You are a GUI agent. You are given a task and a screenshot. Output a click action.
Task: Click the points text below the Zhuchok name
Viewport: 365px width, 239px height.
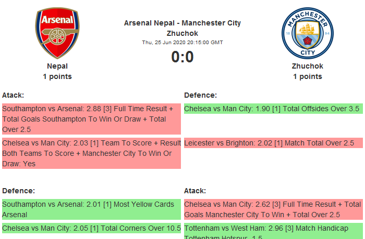click(307, 76)
